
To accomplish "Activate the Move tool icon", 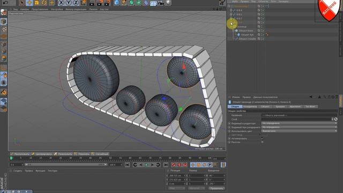I will [29, 3].
